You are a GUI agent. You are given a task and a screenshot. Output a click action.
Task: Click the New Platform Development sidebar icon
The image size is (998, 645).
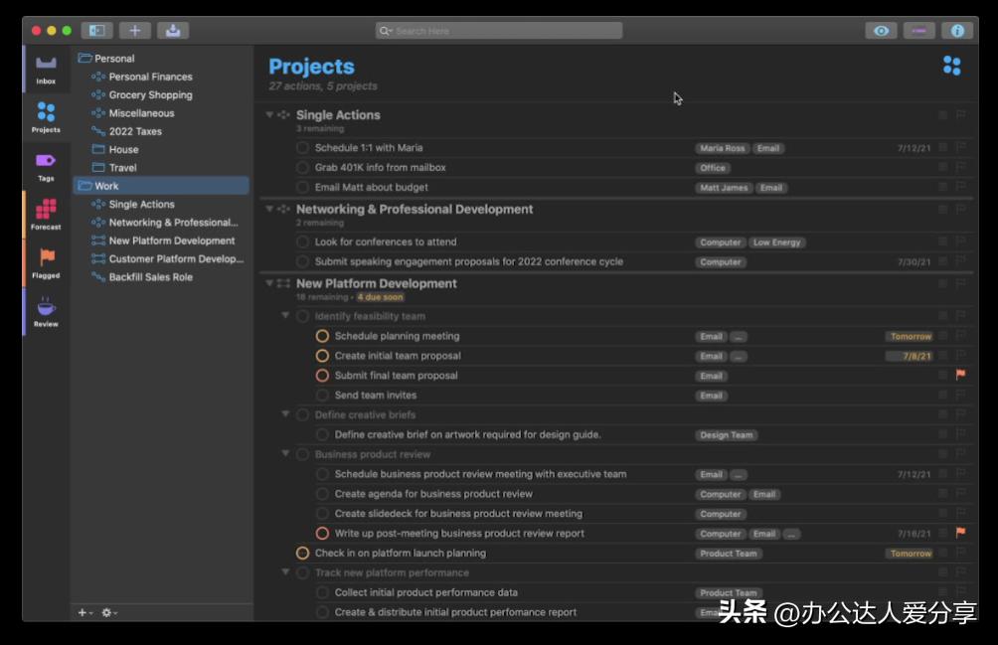(x=98, y=241)
